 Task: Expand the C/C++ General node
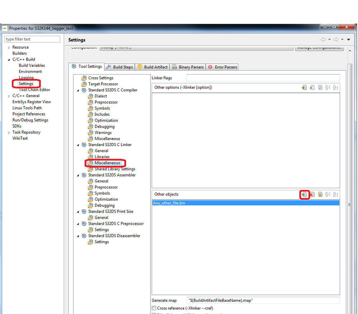[x=9, y=96]
